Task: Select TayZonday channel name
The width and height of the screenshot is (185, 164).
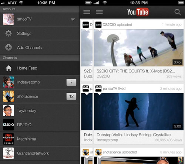Action: 26,111
